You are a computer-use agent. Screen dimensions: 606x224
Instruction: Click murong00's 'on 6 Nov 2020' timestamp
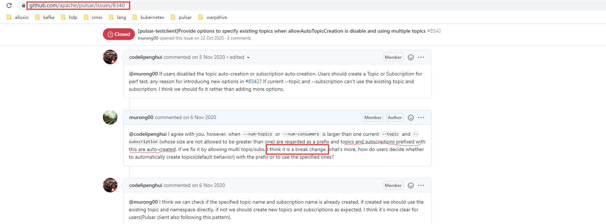point(200,117)
